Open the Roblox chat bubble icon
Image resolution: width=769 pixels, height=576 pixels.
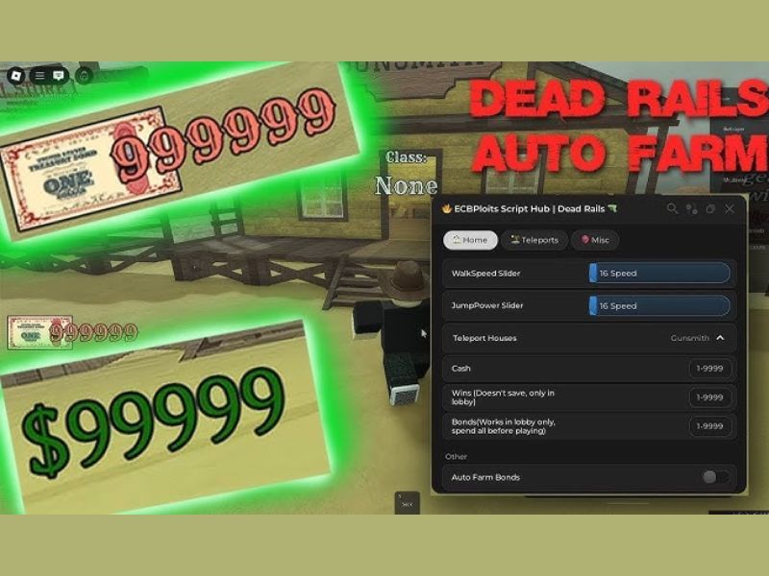pos(59,75)
